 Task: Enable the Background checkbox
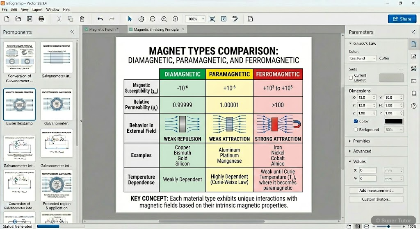click(x=356, y=129)
